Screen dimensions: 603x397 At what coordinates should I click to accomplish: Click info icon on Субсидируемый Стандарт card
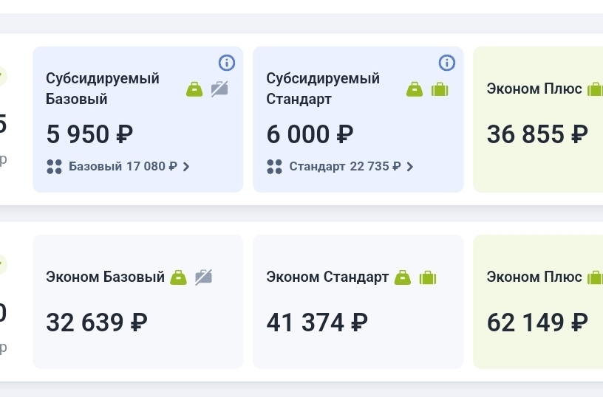[447, 63]
